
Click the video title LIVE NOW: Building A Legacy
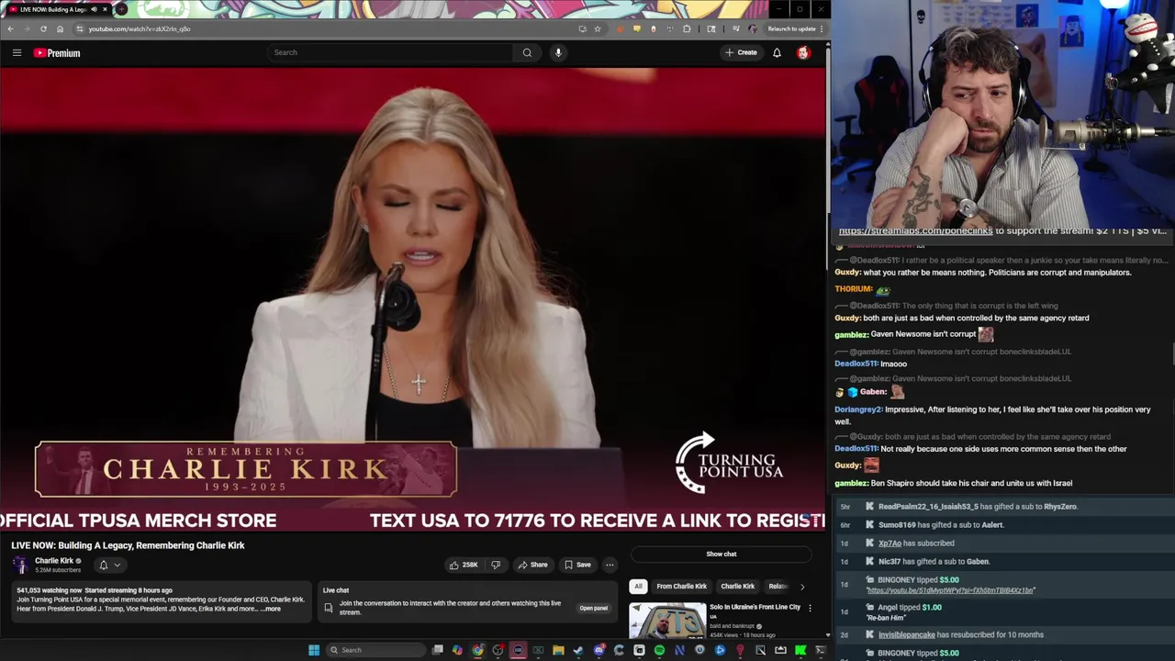click(128, 545)
